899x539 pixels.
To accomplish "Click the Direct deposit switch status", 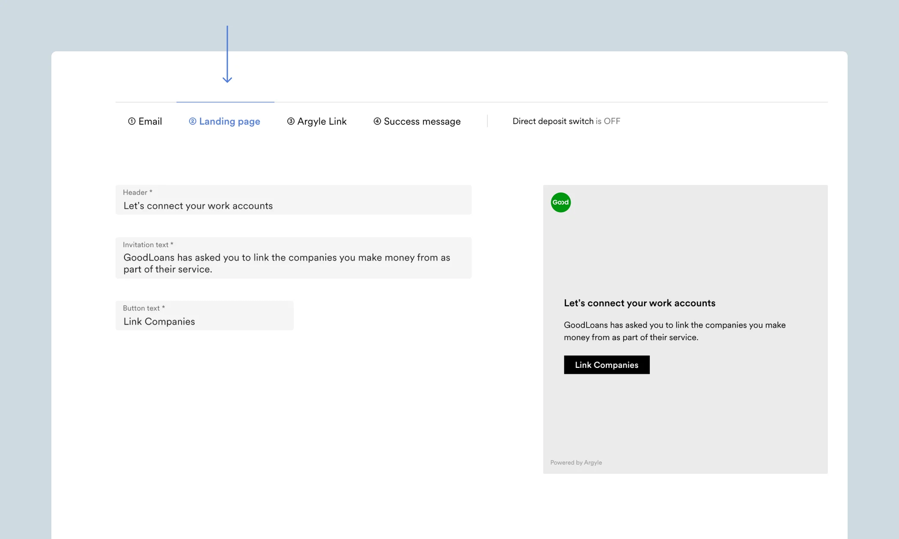I will click(x=566, y=121).
